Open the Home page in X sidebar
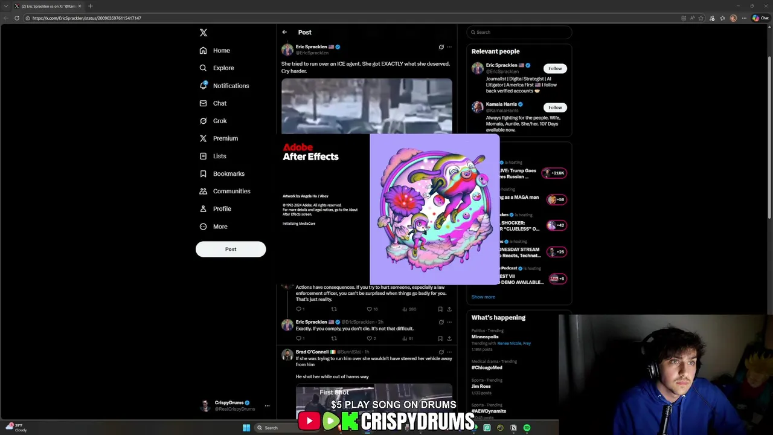The image size is (773, 435). (215, 51)
